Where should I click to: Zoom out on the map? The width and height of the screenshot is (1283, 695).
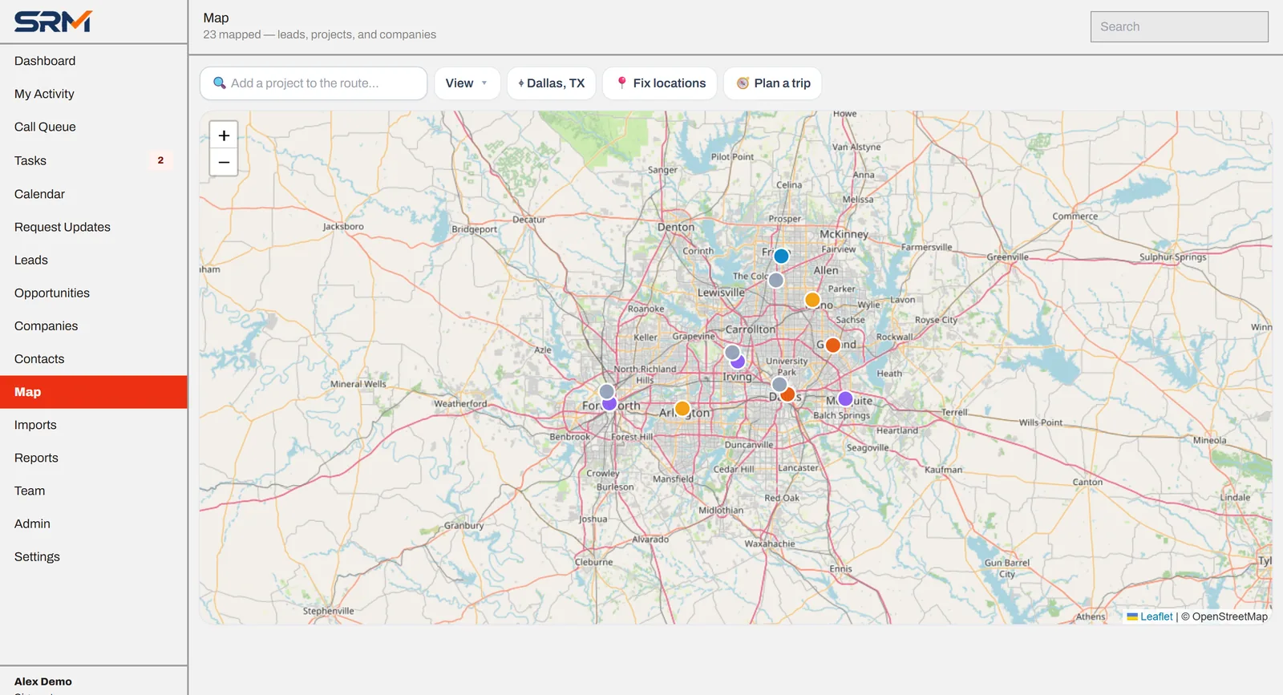pyautogui.click(x=224, y=162)
